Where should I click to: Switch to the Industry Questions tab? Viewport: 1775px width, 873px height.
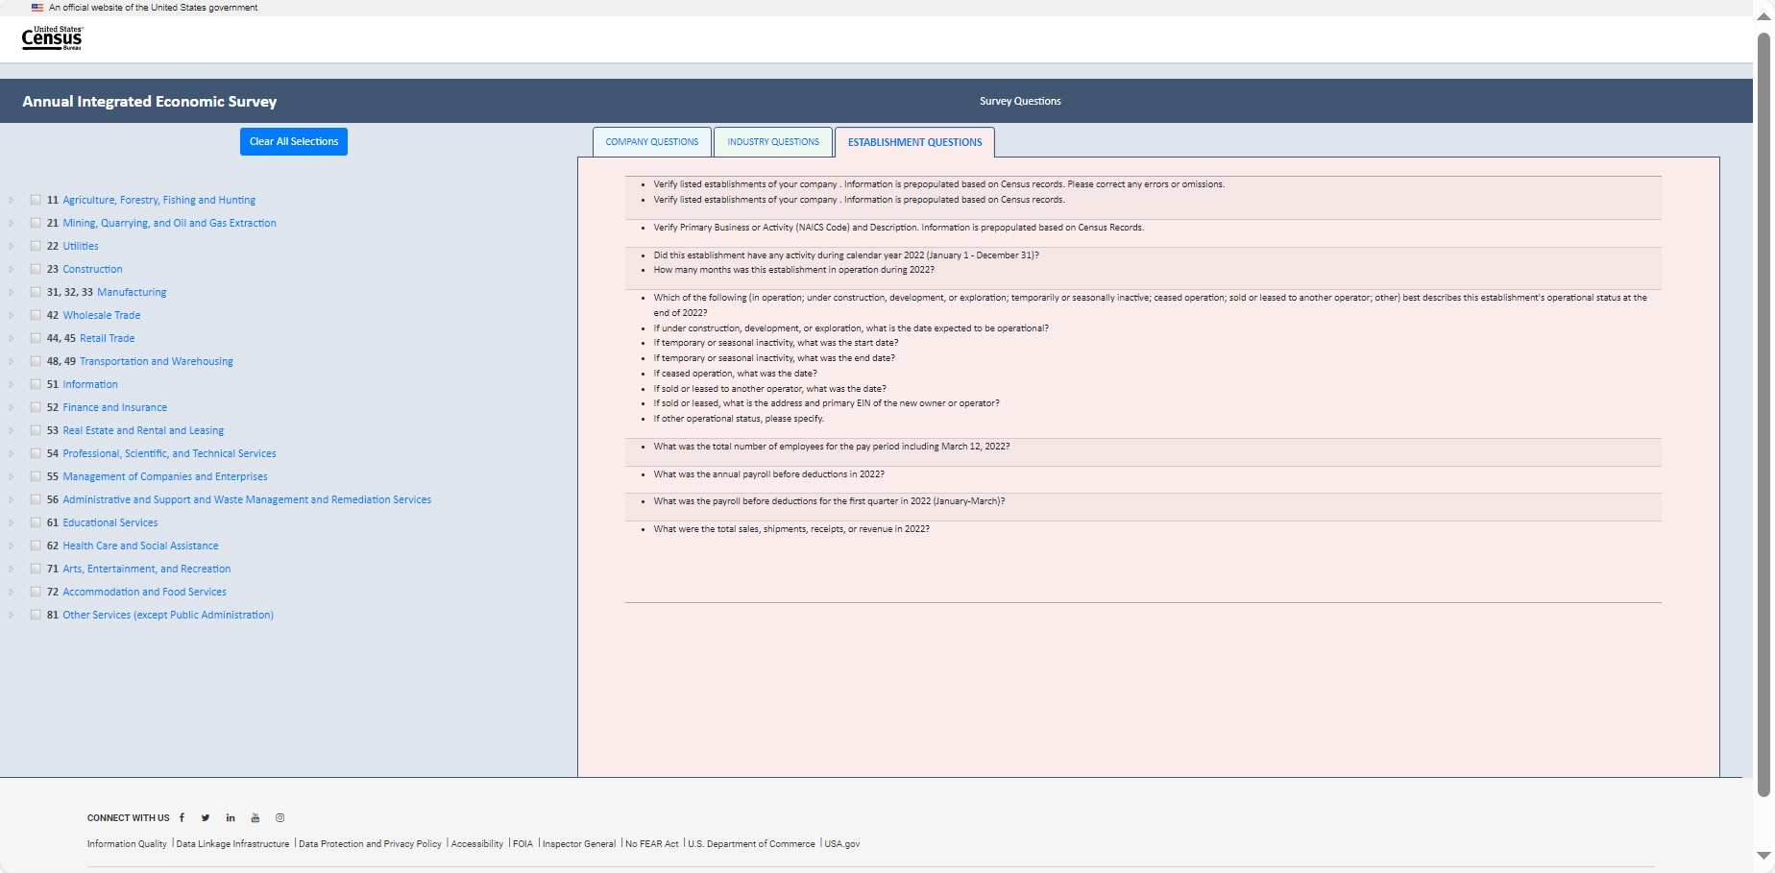[773, 142]
